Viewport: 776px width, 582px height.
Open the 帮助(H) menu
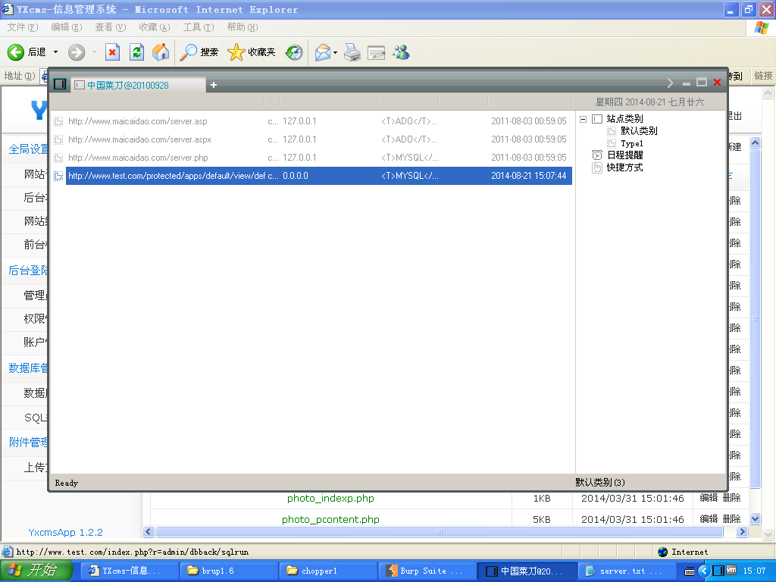242,27
